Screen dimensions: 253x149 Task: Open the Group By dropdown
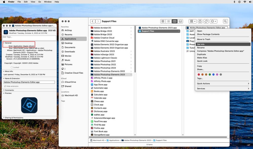193,21
